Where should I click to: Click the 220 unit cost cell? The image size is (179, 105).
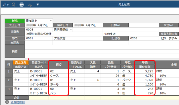coord(145,93)
